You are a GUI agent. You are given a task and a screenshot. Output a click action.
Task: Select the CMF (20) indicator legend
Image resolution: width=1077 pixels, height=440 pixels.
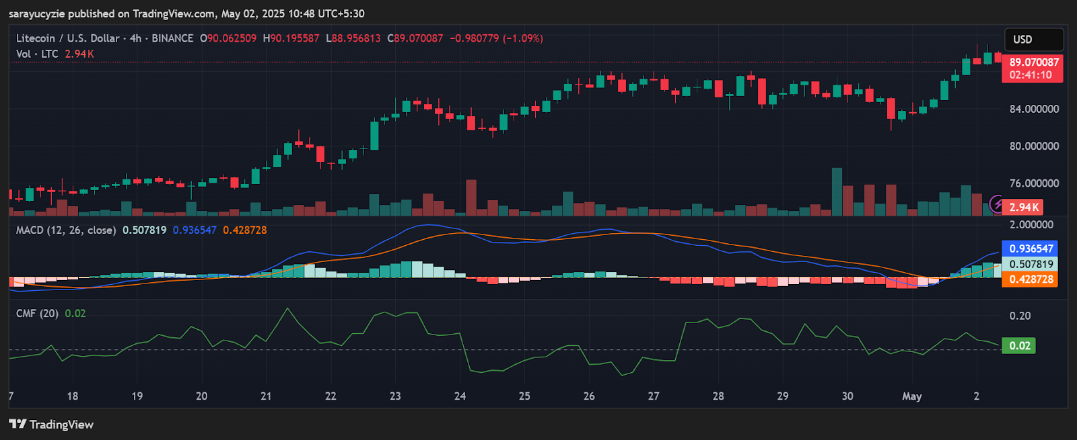[x=37, y=313]
